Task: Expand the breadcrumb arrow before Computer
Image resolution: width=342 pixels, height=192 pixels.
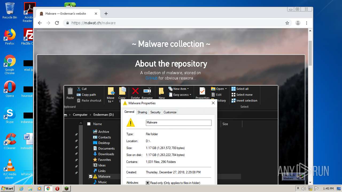Action: pyautogui.click(x=70, y=115)
